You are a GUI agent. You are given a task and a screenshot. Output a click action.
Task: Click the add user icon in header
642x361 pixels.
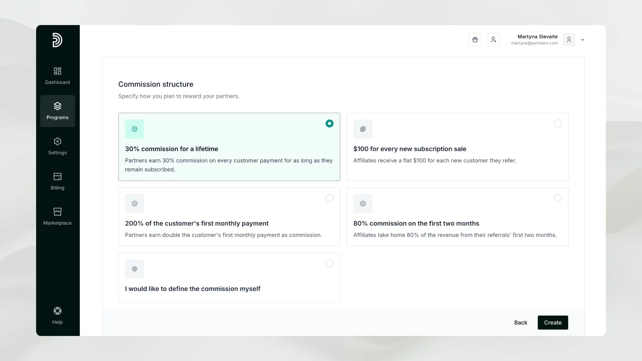493,40
